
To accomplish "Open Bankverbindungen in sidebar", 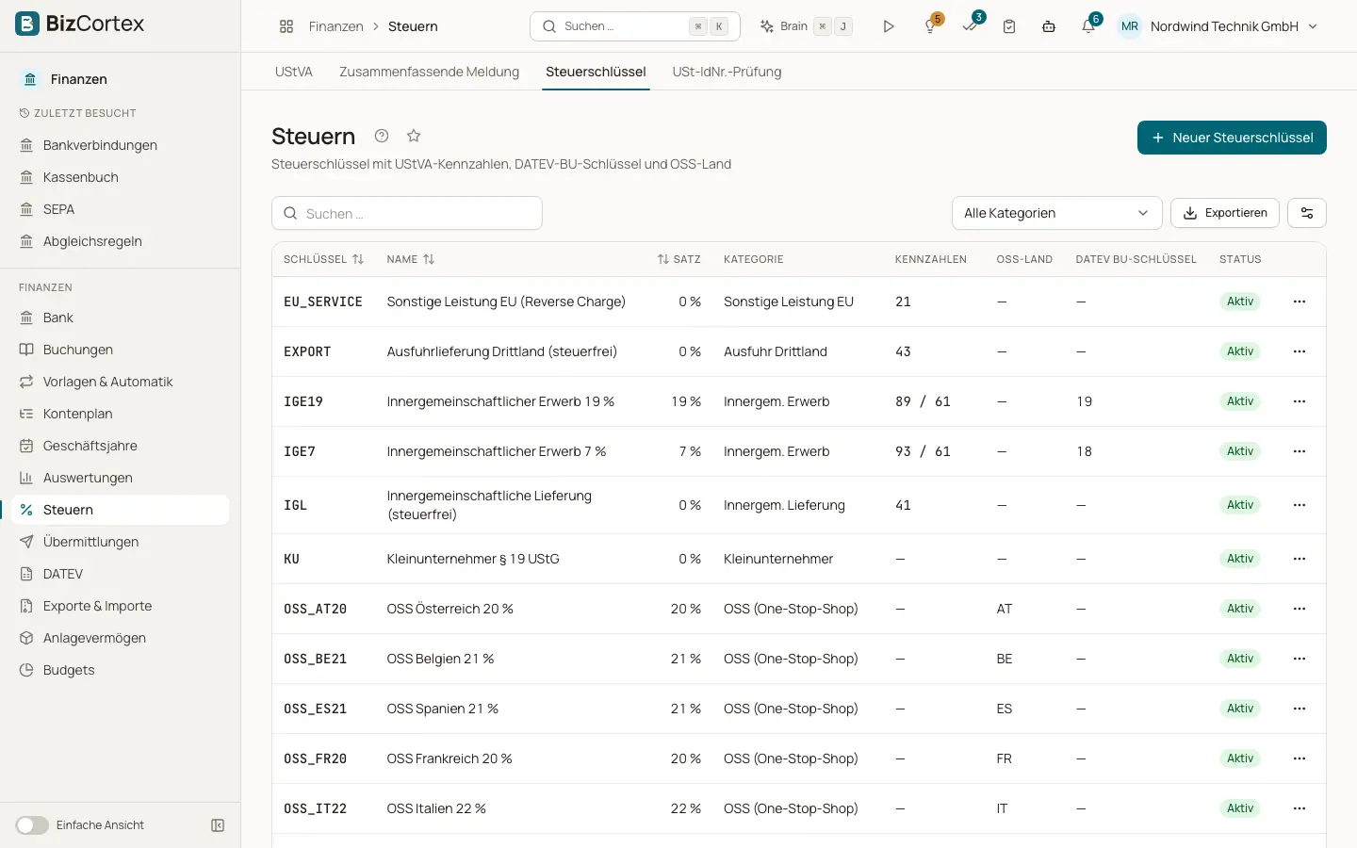I will coord(121,145).
